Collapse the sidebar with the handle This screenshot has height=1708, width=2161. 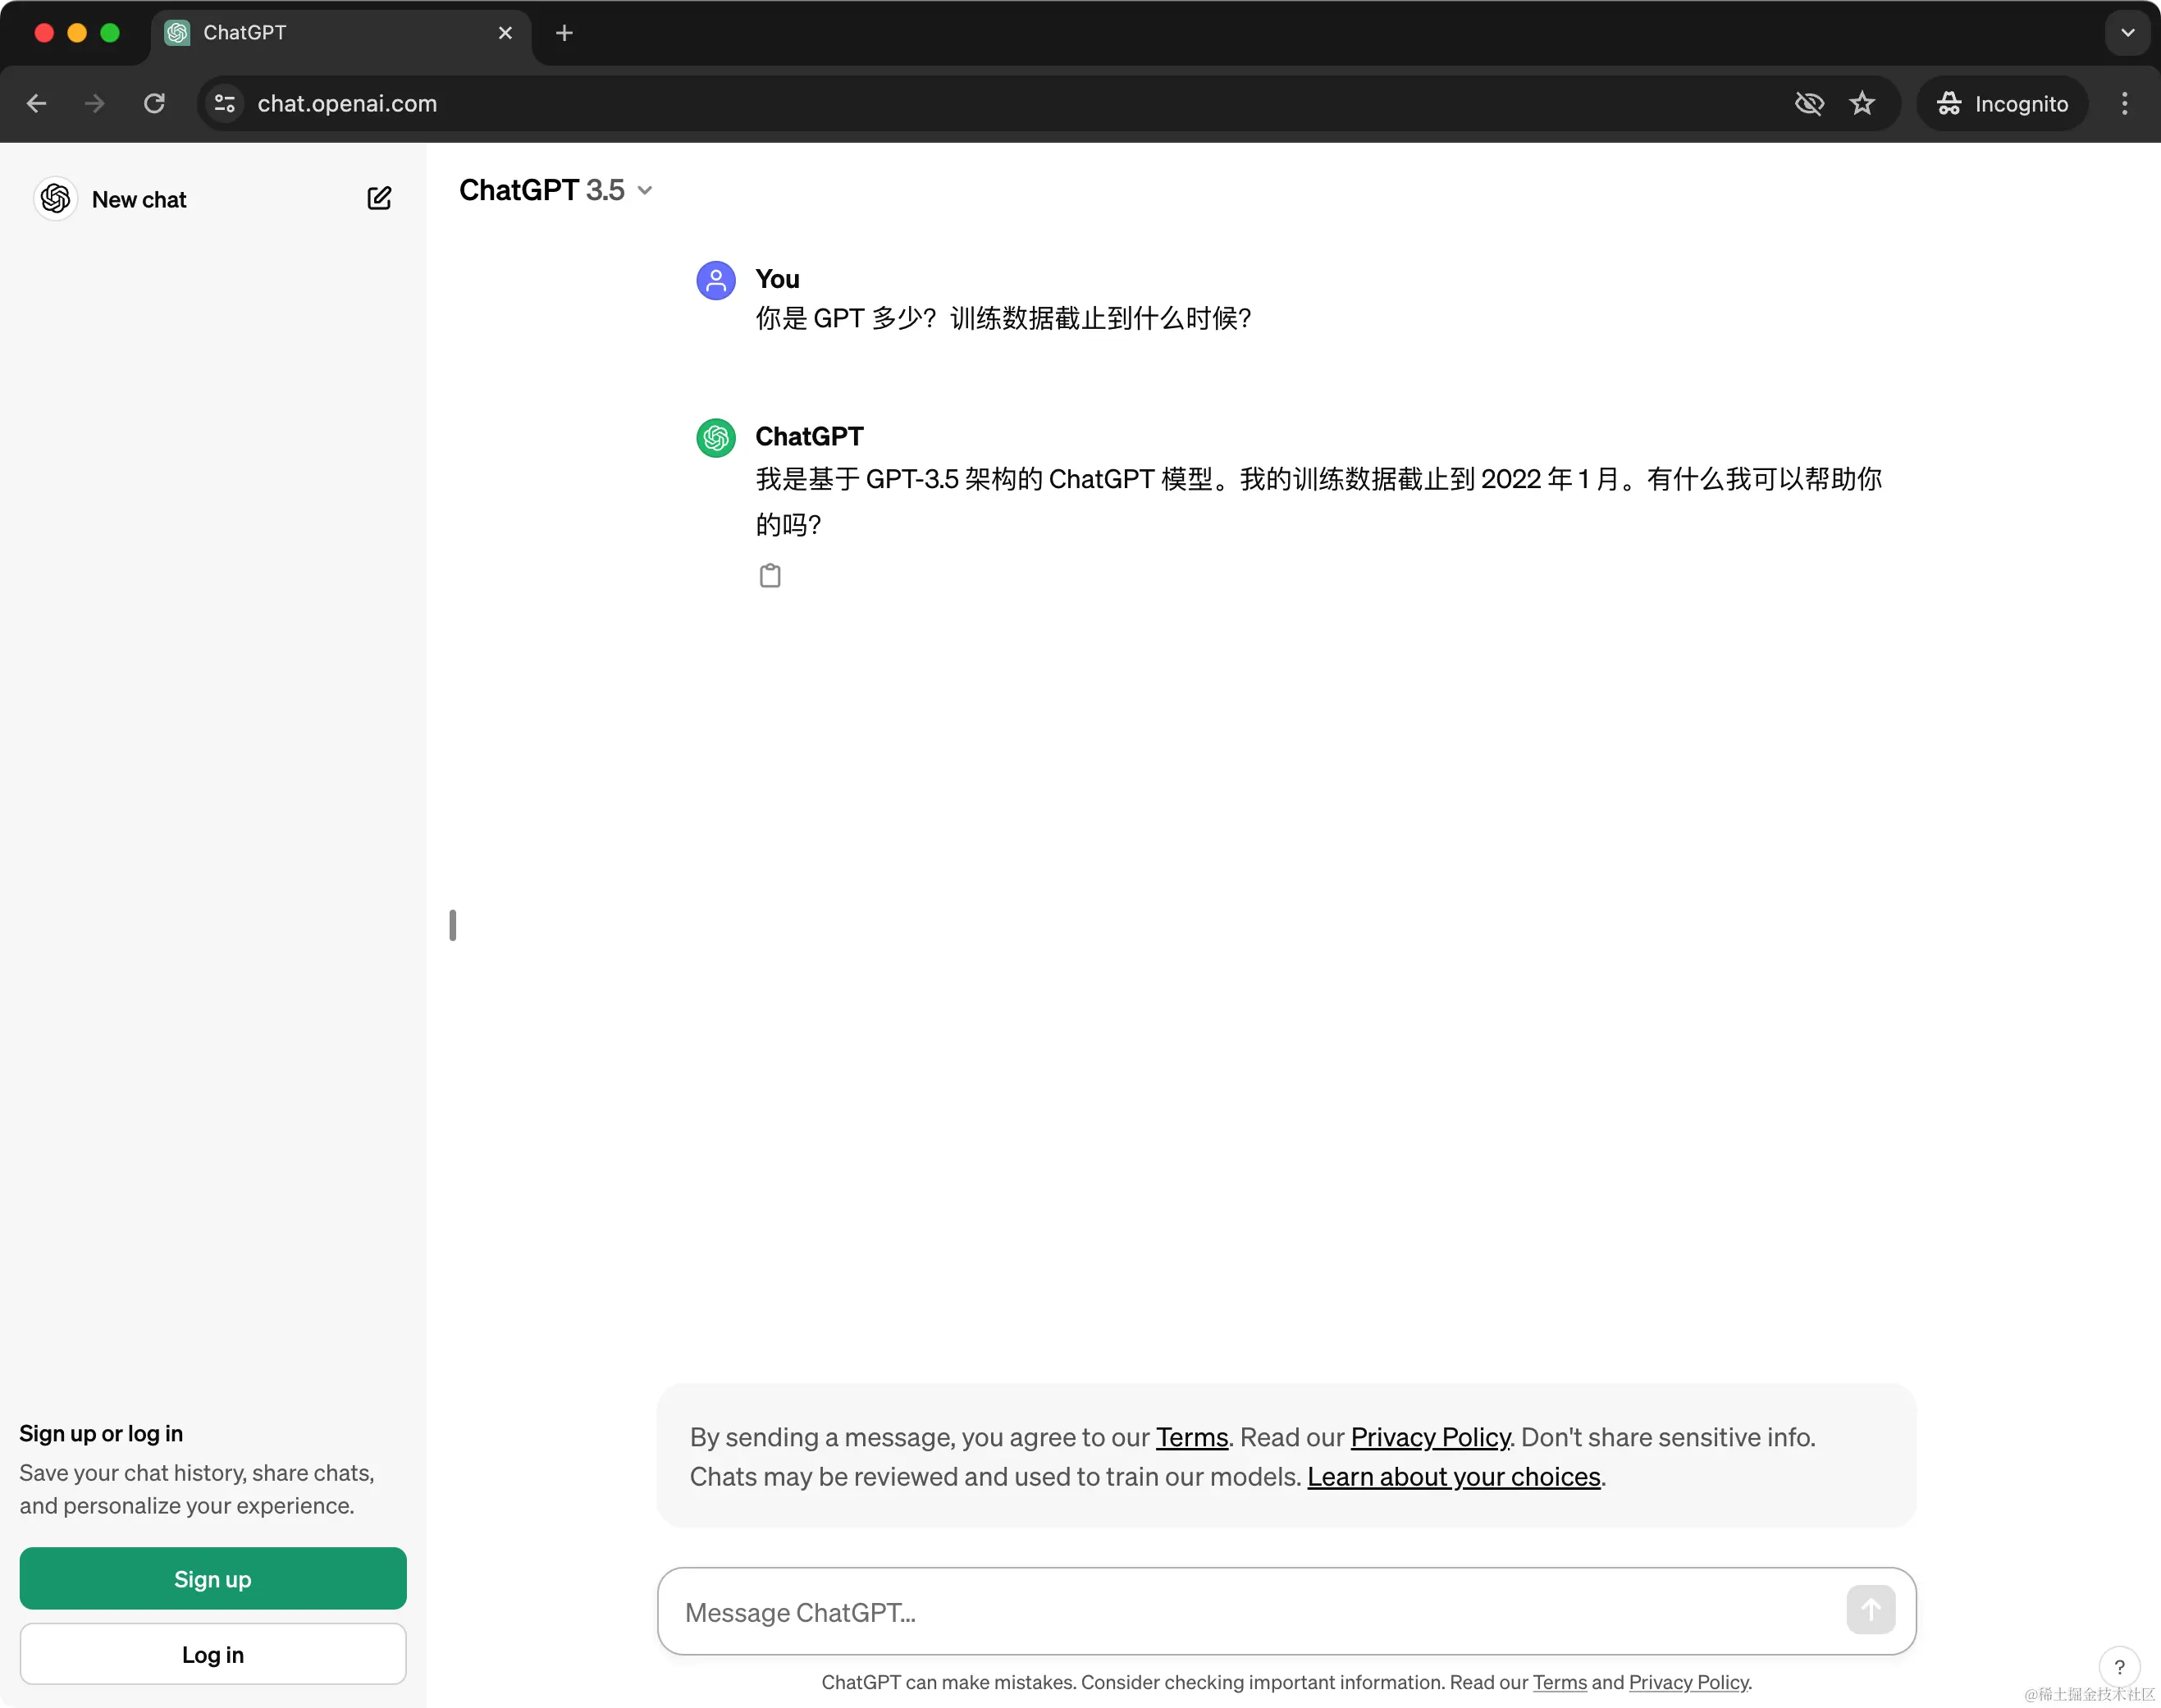pyautogui.click(x=453, y=925)
